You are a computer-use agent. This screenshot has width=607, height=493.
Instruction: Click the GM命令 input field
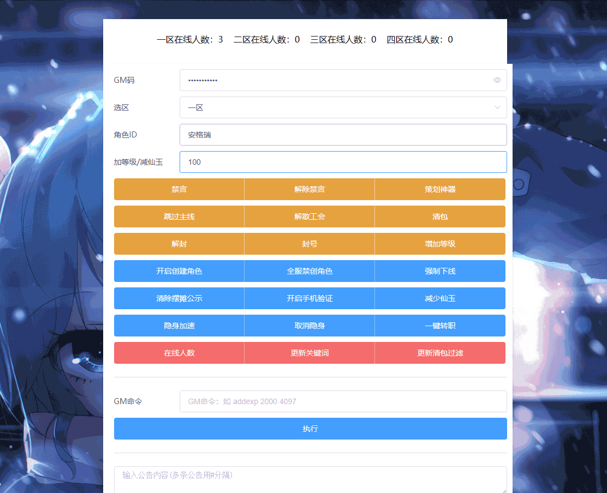click(x=343, y=401)
